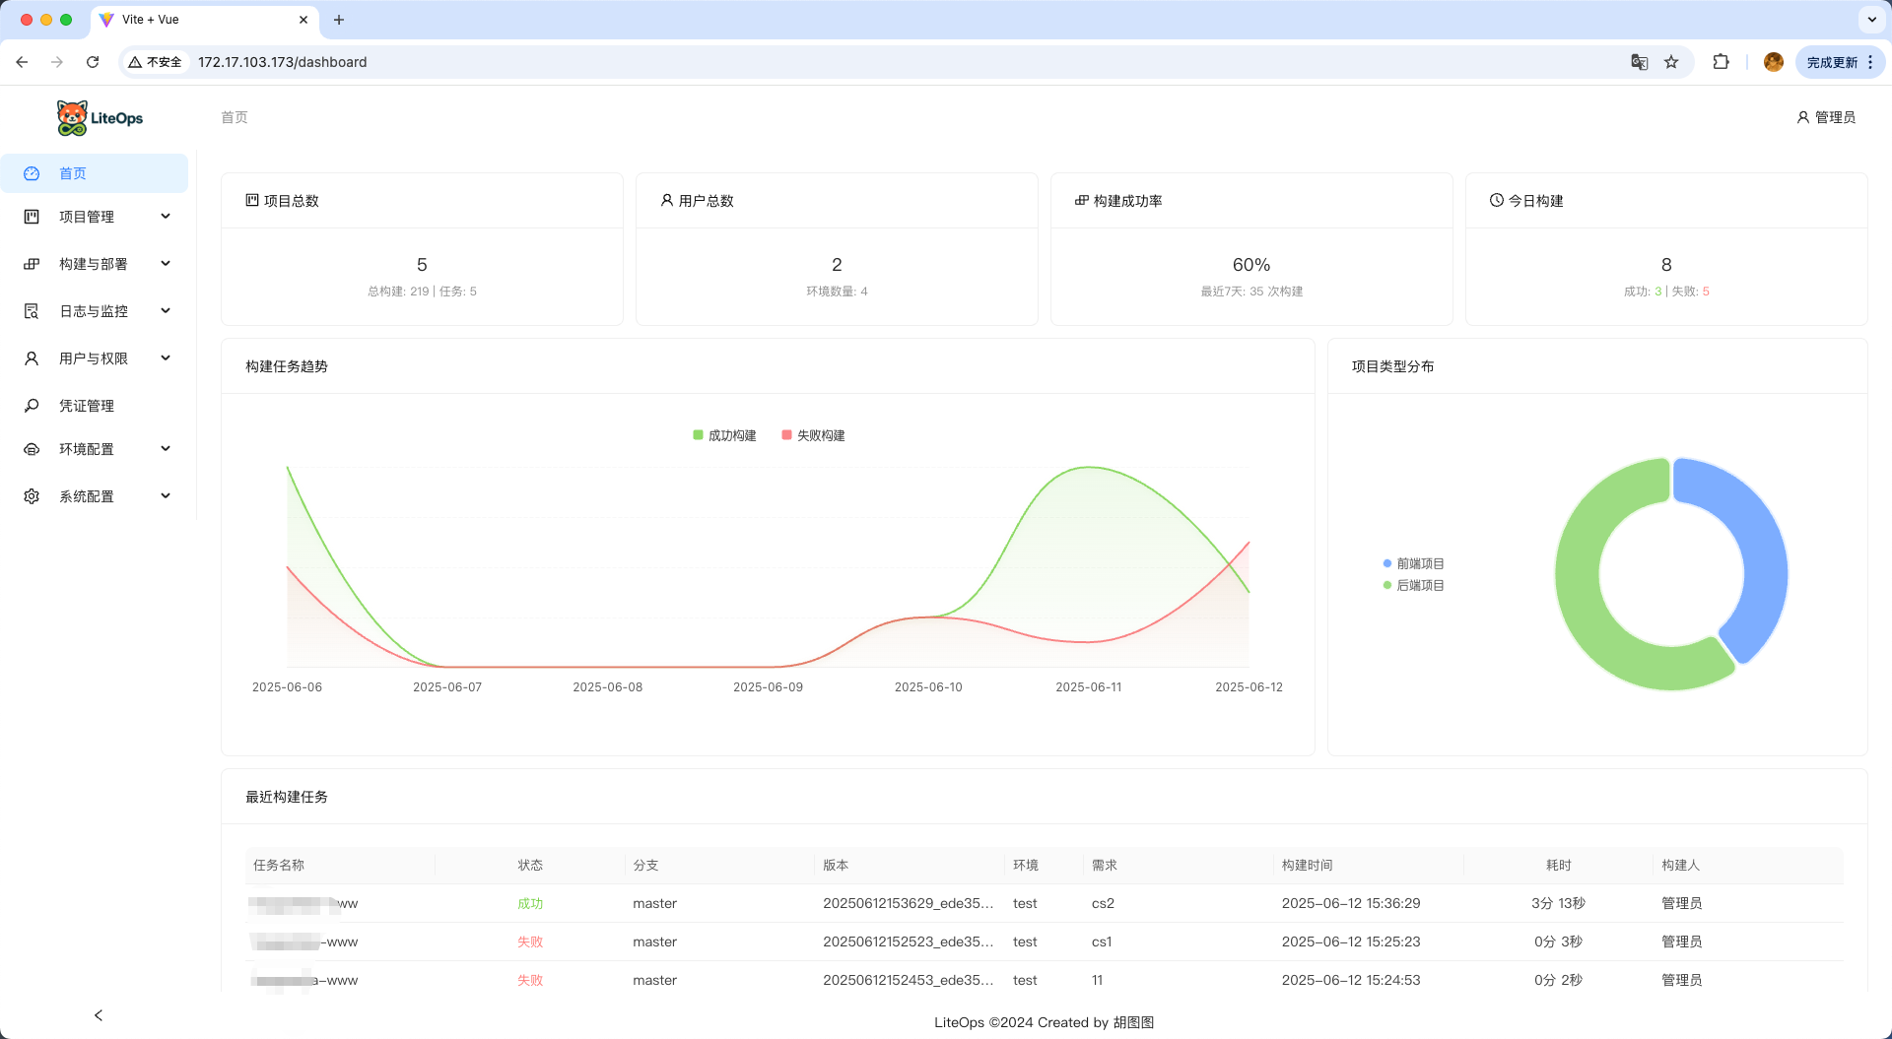
Task: Click the 完成更新 browser button
Action: tap(1832, 62)
